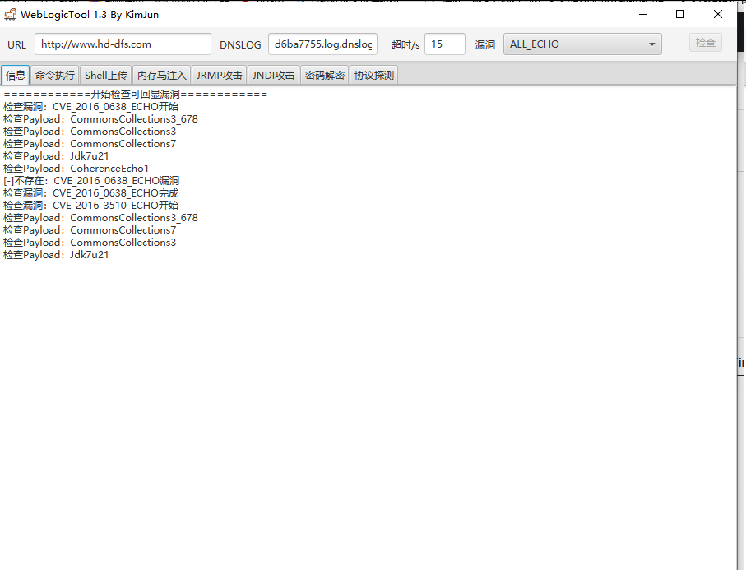746x570 pixels.
Task: Click the 检查 button
Action: [x=705, y=44]
